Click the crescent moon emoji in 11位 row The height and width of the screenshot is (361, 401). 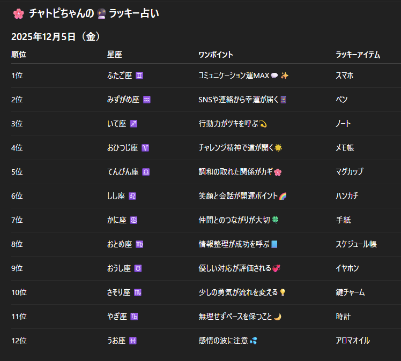click(x=278, y=317)
